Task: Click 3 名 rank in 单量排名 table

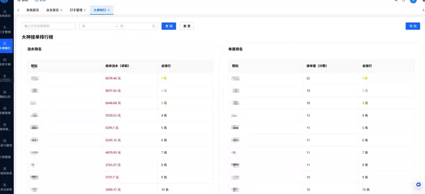Action: point(365,103)
